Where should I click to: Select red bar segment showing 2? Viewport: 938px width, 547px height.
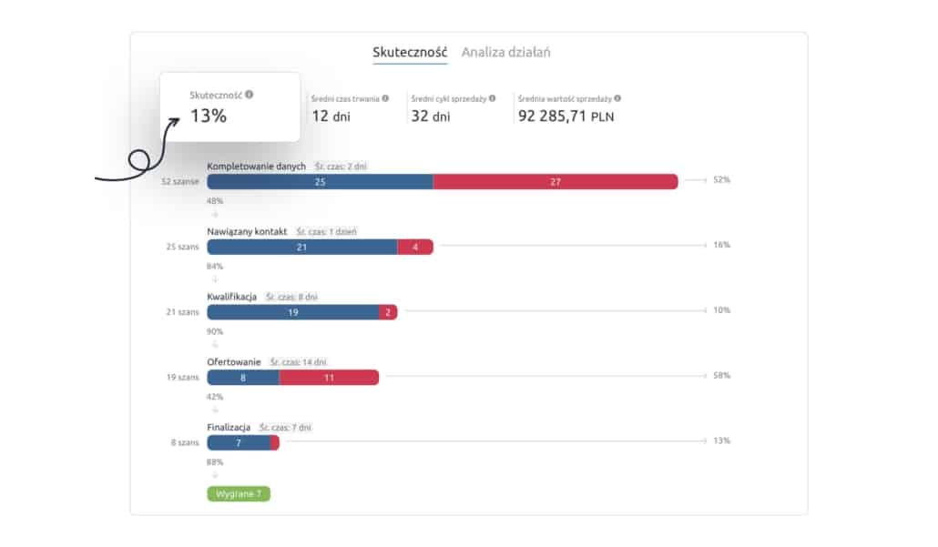pyautogui.click(x=388, y=312)
